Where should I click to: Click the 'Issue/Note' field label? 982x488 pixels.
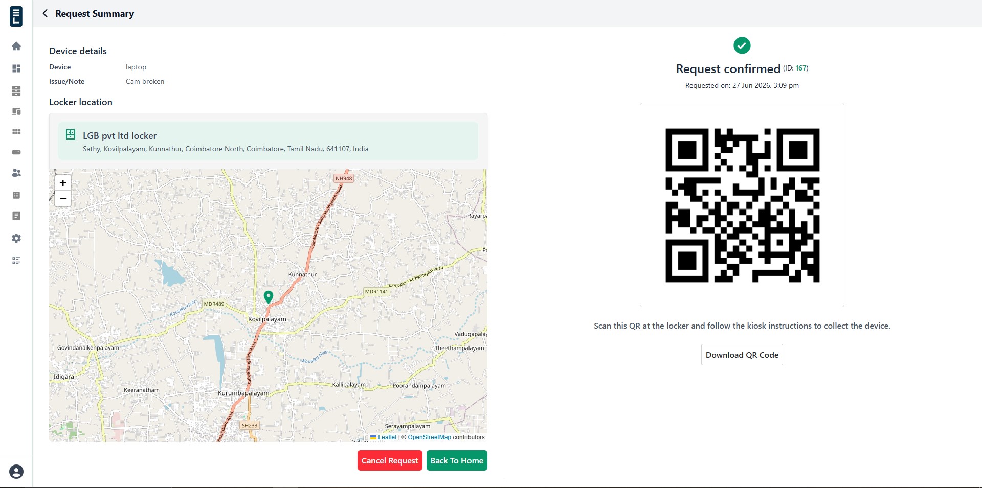[x=67, y=81]
